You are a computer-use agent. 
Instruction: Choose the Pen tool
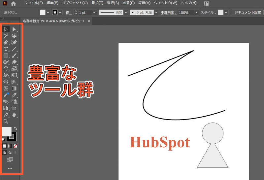click(6, 43)
